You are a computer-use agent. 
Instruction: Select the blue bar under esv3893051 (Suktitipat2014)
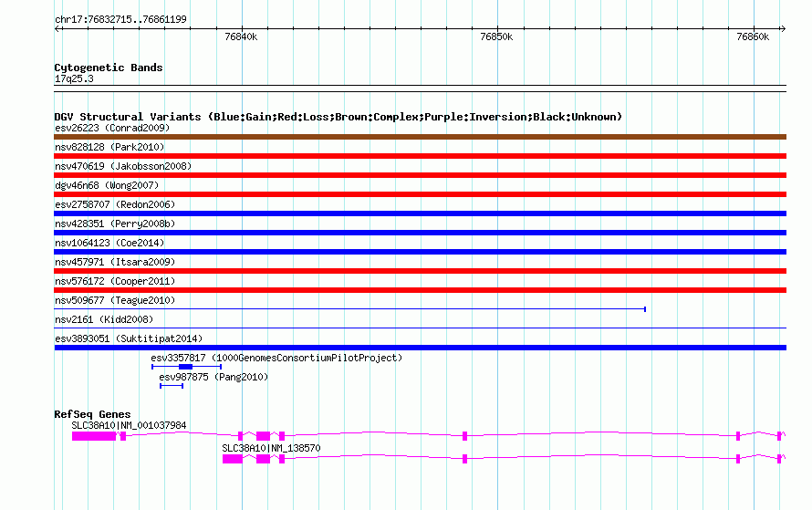420,348
